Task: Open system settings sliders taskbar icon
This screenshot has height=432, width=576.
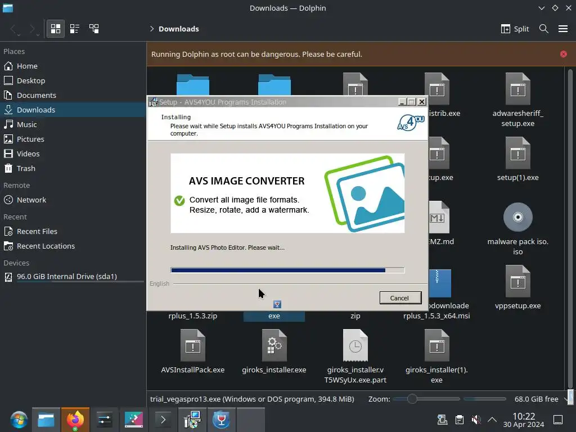Action: (104, 420)
